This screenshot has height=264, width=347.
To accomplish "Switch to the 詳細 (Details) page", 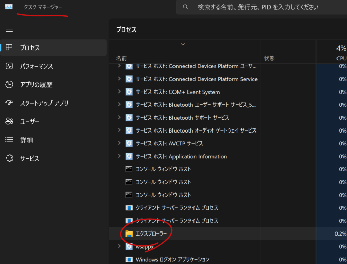I will (26, 140).
